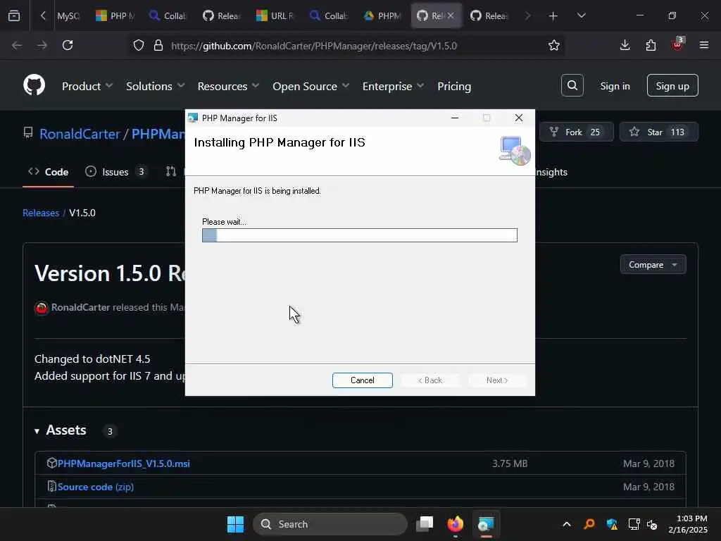Download Source code (zip)
The image size is (721, 541).
pos(96,487)
